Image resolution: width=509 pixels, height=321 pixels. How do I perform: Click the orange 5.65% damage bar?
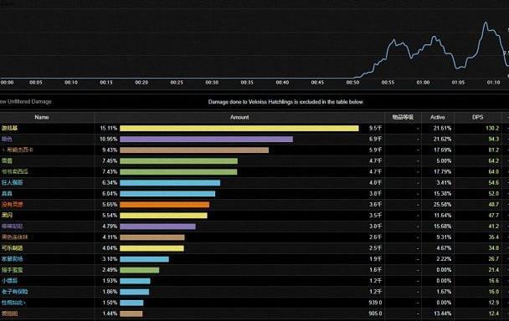[x=165, y=205]
